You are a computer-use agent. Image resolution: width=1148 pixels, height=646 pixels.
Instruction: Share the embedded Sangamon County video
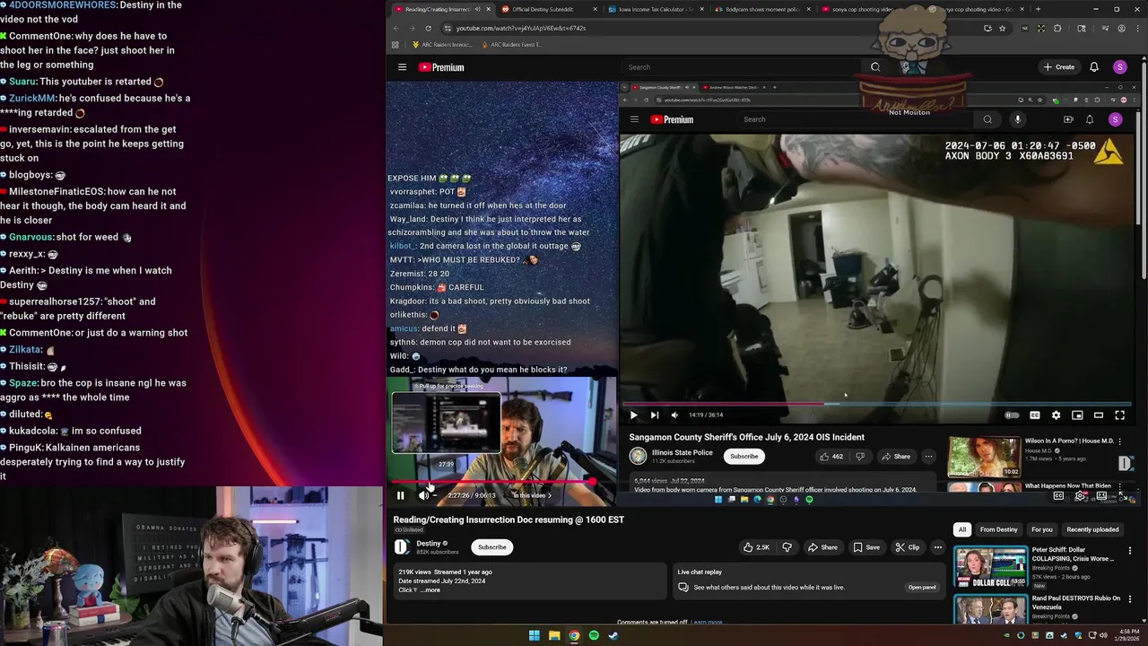pyautogui.click(x=895, y=457)
